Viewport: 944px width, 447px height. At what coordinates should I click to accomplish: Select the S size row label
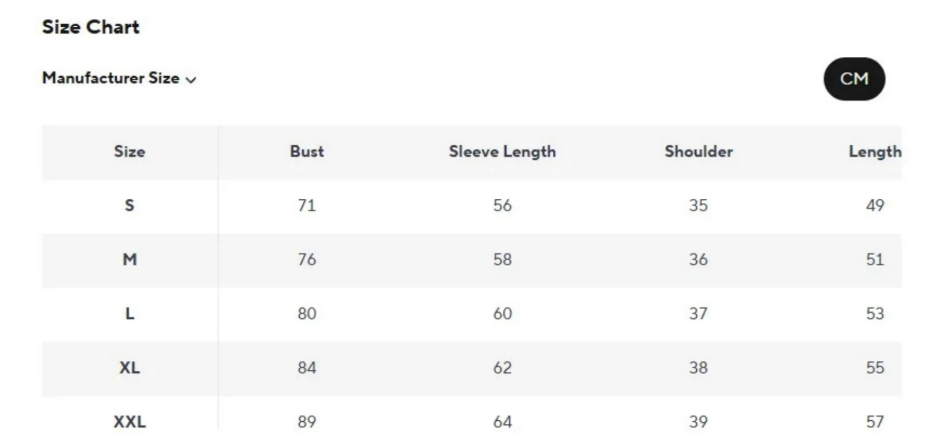(x=129, y=205)
